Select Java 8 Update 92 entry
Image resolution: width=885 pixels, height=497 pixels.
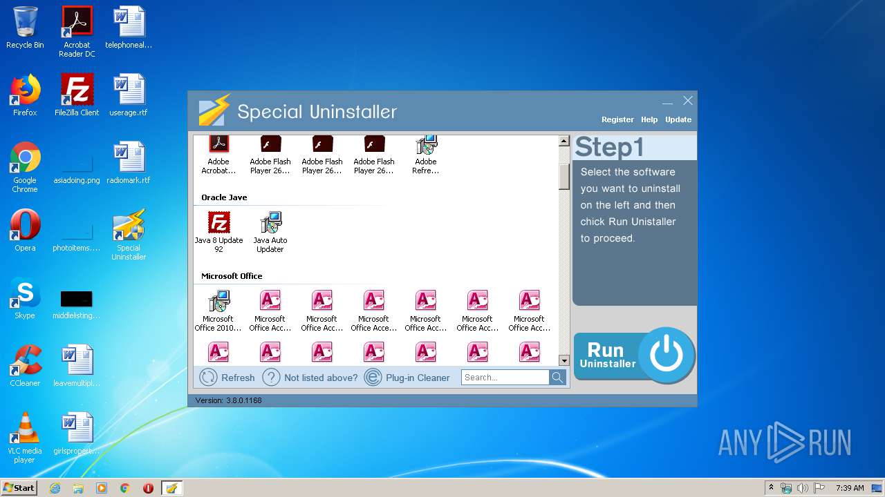tap(218, 233)
